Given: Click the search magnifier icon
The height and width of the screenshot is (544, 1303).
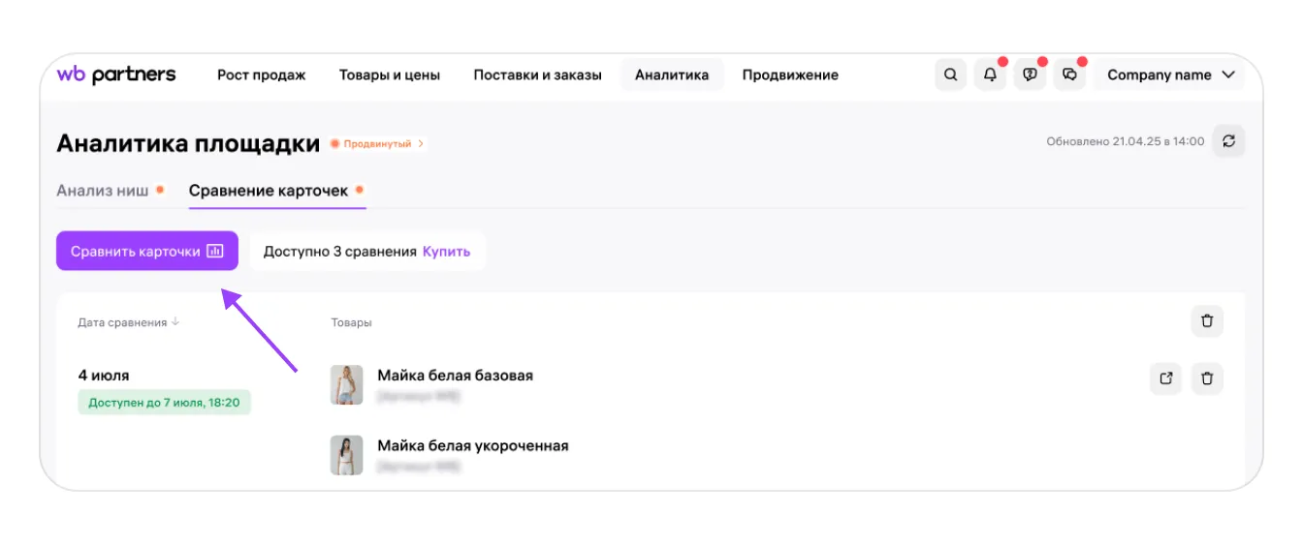Looking at the screenshot, I should click(x=950, y=75).
